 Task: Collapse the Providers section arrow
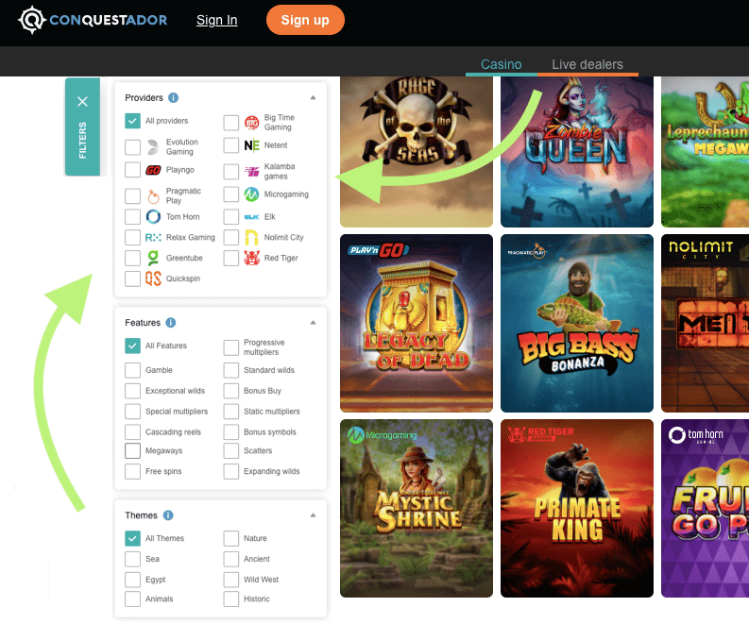pyautogui.click(x=313, y=97)
